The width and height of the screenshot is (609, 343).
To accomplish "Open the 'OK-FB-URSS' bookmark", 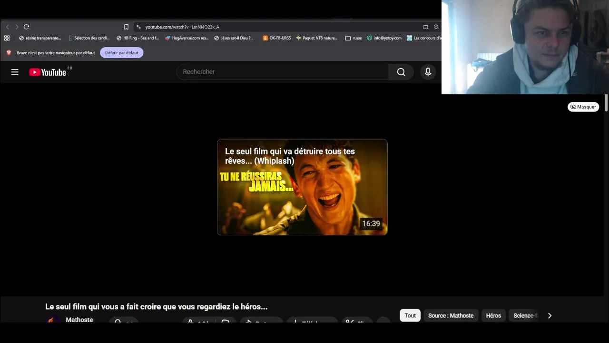I will [276, 38].
